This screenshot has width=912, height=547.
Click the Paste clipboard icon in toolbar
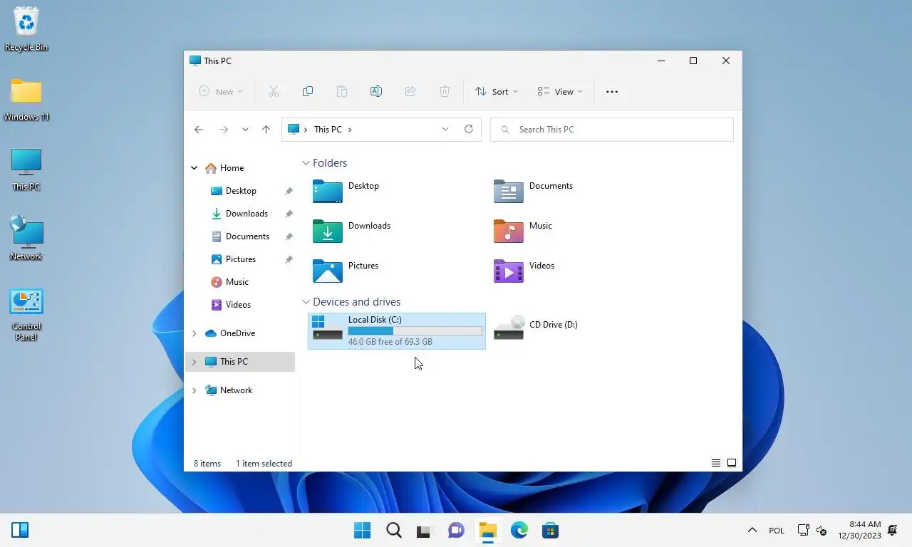[x=342, y=91]
